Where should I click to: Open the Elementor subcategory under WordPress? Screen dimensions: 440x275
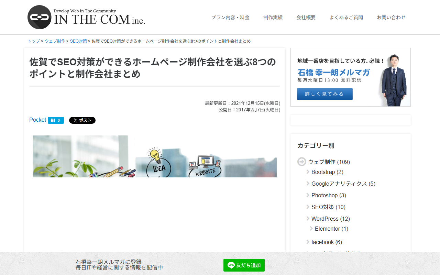pyautogui.click(x=327, y=229)
